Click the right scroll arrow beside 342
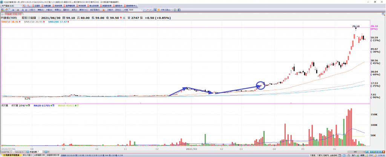The image size is (386, 157). click(364, 152)
